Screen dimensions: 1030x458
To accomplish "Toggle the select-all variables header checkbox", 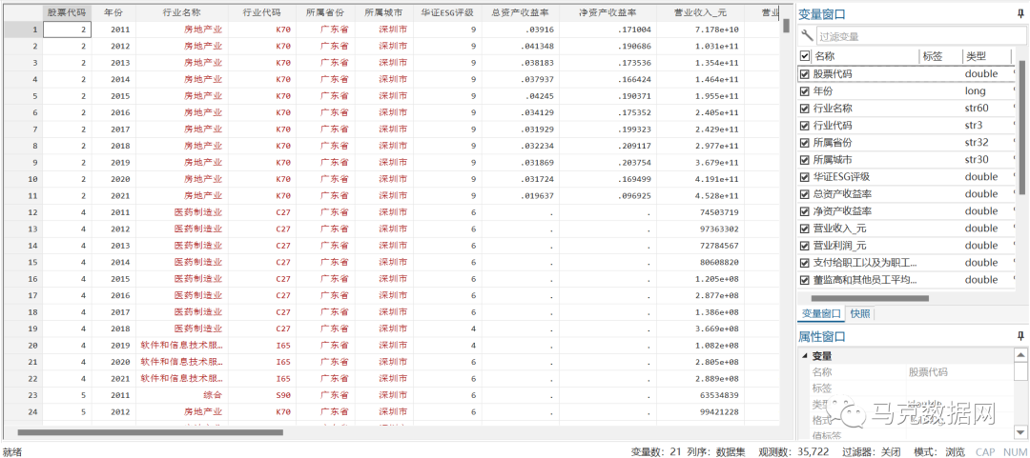I will pyautogui.click(x=805, y=56).
